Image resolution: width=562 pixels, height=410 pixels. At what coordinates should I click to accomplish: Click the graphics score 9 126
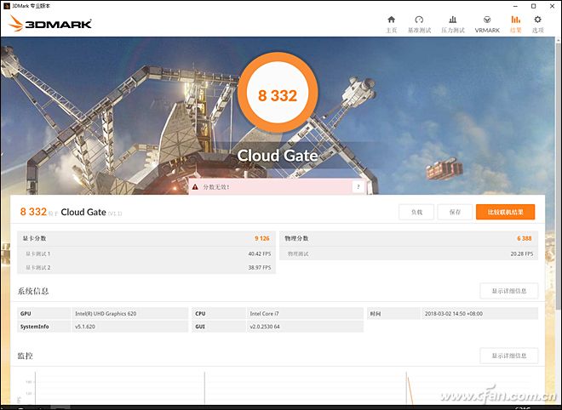pyautogui.click(x=262, y=238)
